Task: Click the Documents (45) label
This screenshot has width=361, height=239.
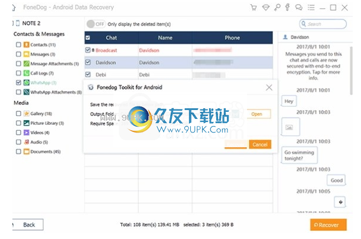Action: click(x=45, y=151)
